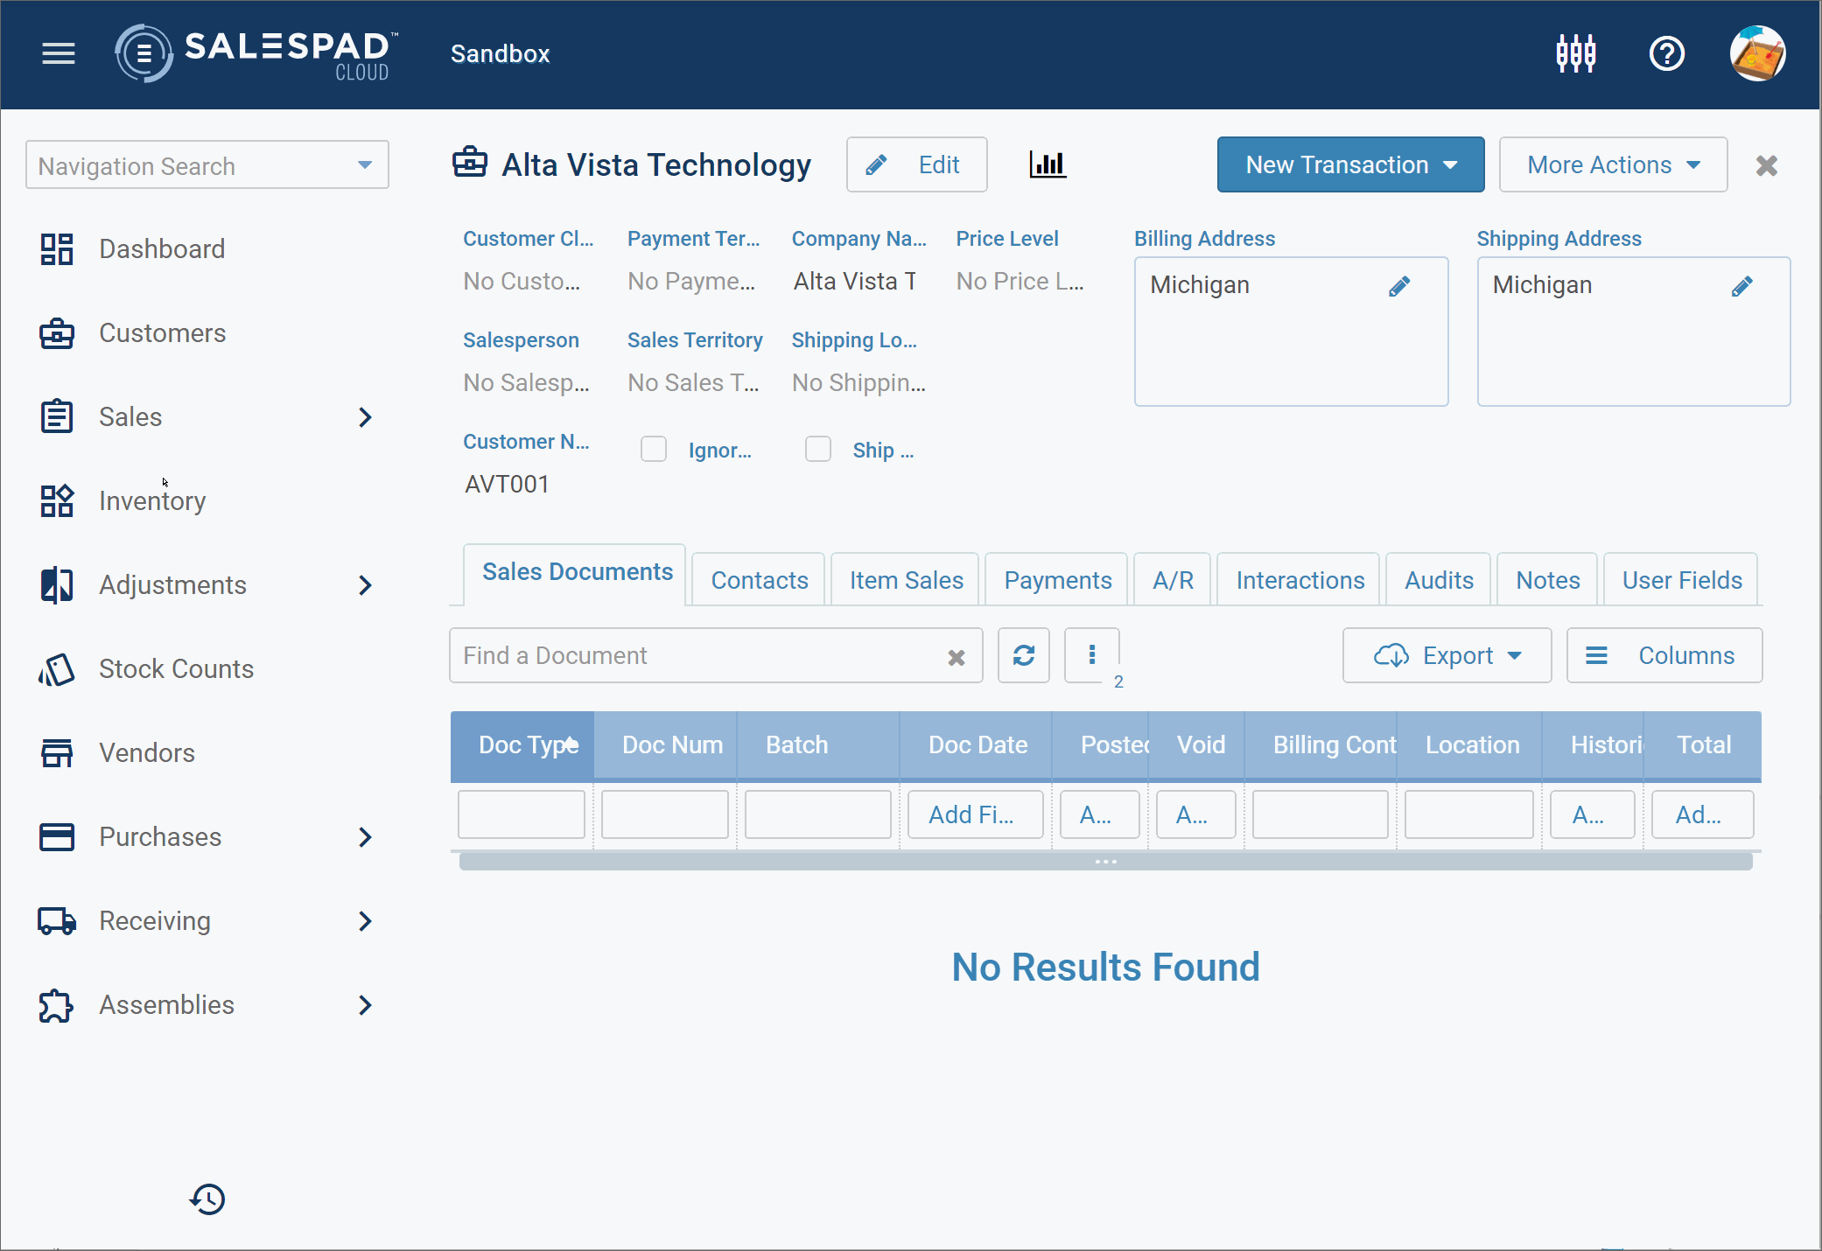Sort by Doc Num column header
Image resolution: width=1822 pixels, height=1251 pixels.
[666, 745]
